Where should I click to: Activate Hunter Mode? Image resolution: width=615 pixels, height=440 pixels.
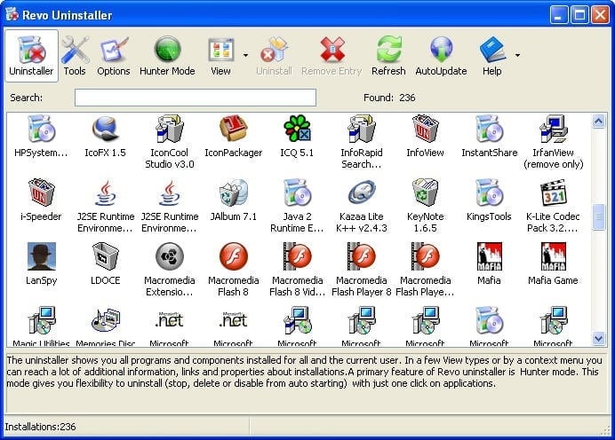(x=167, y=56)
